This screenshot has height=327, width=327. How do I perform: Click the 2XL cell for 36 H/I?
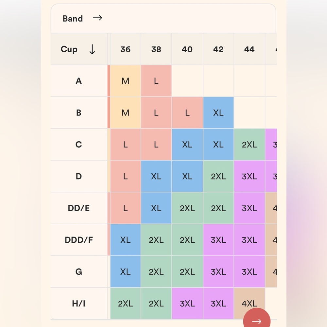click(x=125, y=303)
